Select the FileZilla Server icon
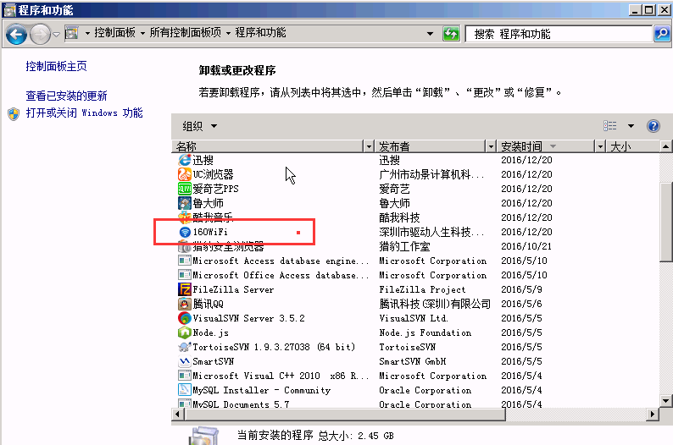The width and height of the screenshot is (673, 445). coord(185,289)
